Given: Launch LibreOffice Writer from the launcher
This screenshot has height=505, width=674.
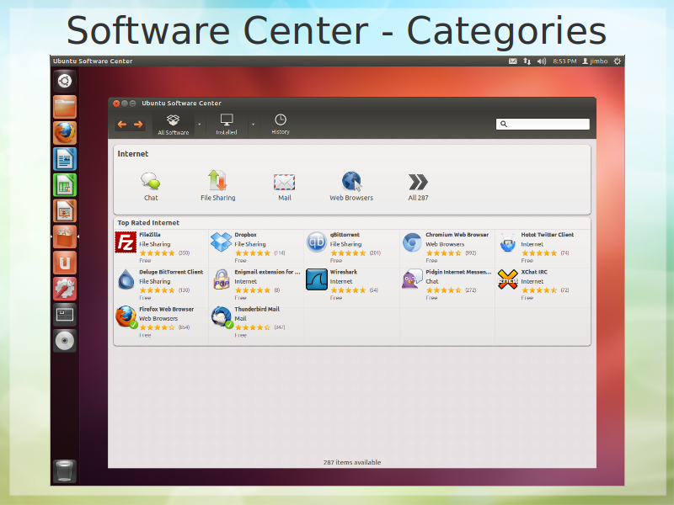Looking at the screenshot, I should point(65,159).
